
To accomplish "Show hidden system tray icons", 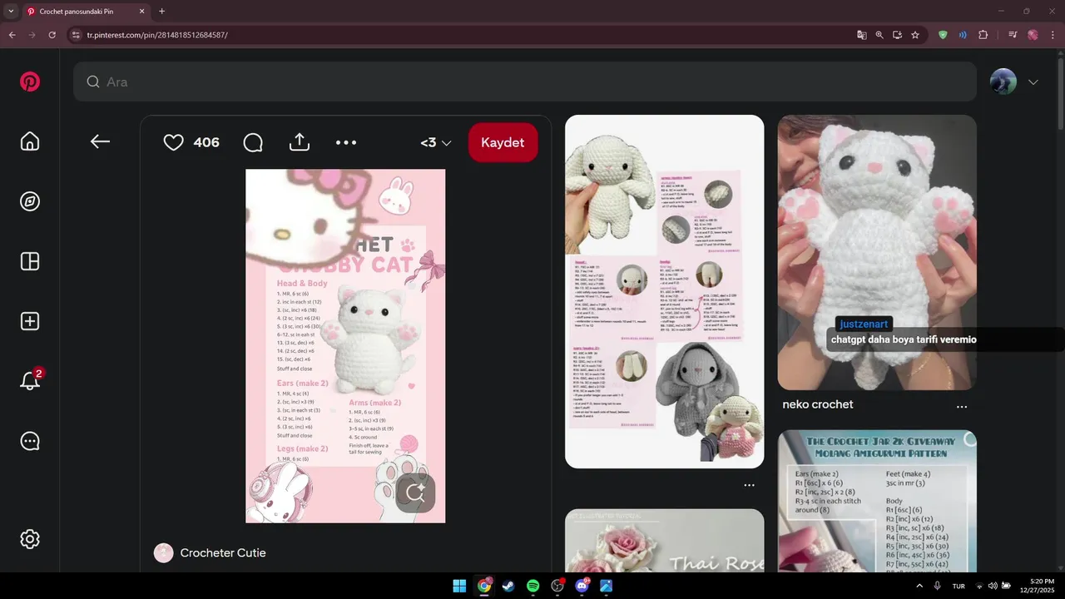I will click(919, 586).
